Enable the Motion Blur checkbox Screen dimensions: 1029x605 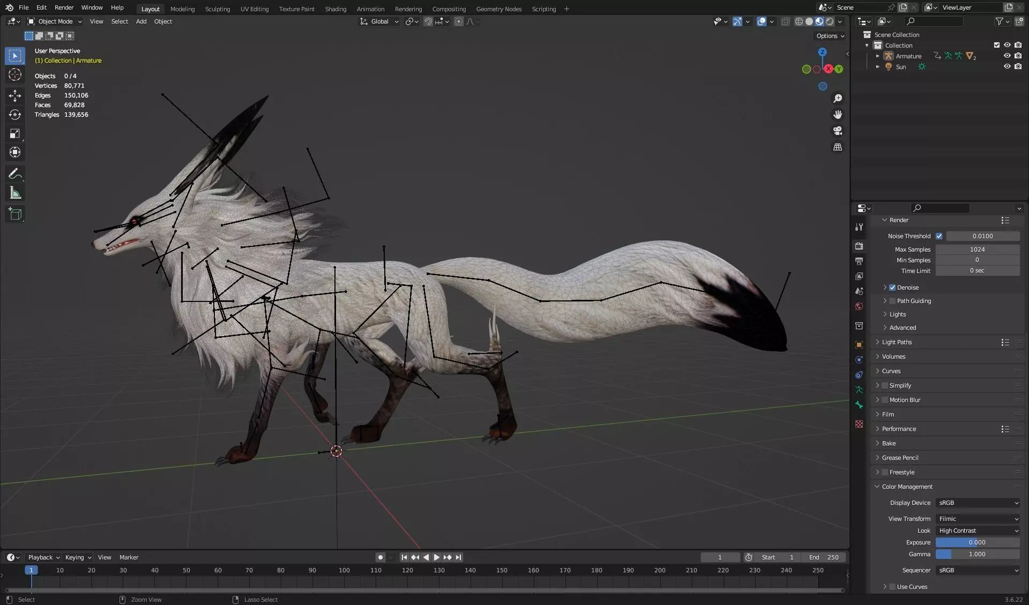[885, 400]
